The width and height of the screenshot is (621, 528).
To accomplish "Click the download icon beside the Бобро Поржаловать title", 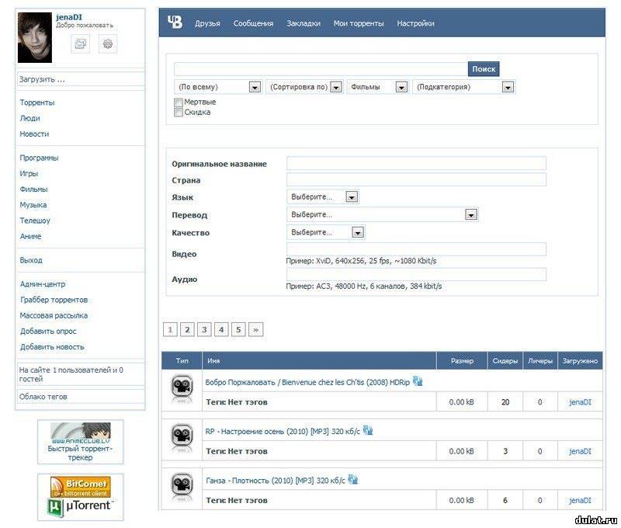I will pos(418,381).
